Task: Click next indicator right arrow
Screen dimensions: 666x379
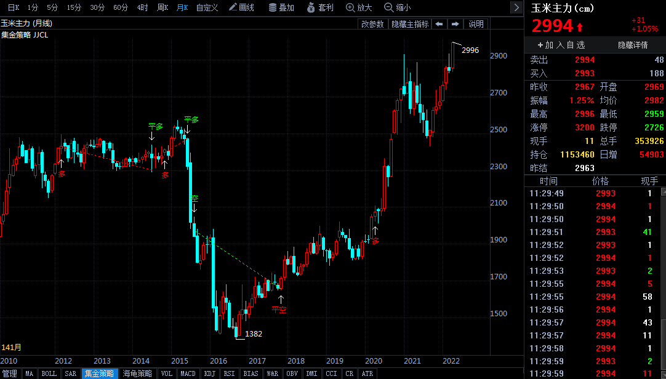Action: point(455,24)
